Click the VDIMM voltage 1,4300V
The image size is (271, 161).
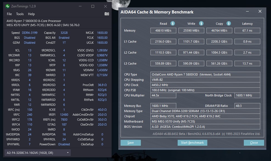(x=102, y=70)
